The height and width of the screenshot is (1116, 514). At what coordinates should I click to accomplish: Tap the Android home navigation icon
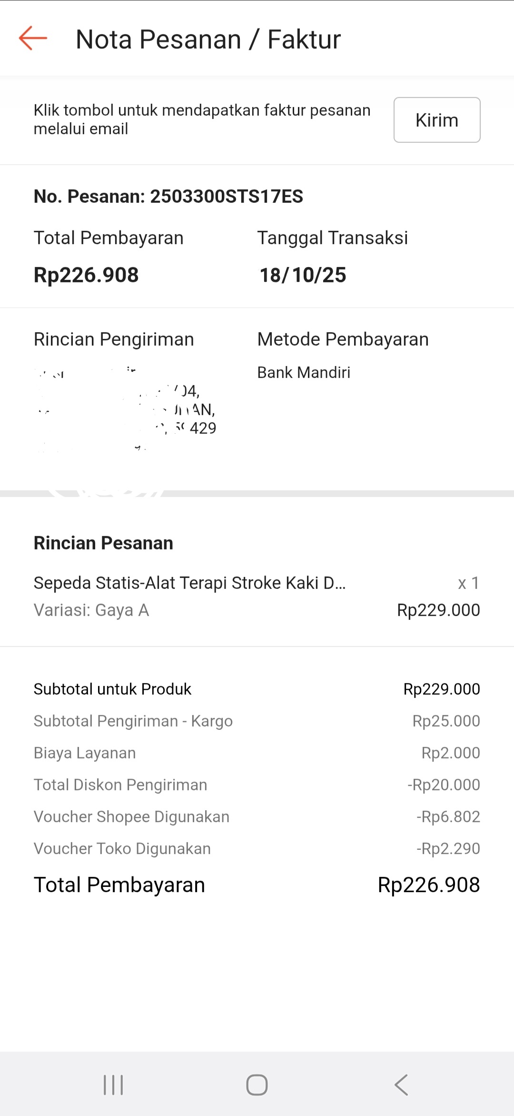257,1085
